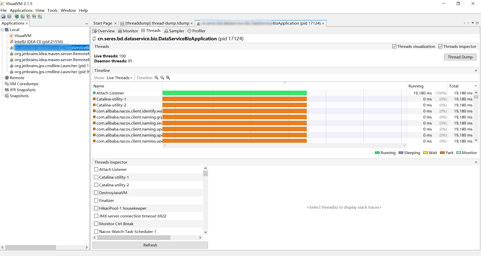The height and width of the screenshot is (256, 481).
Task: Switch to the Profiler tab
Action: (x=197, y=31)
